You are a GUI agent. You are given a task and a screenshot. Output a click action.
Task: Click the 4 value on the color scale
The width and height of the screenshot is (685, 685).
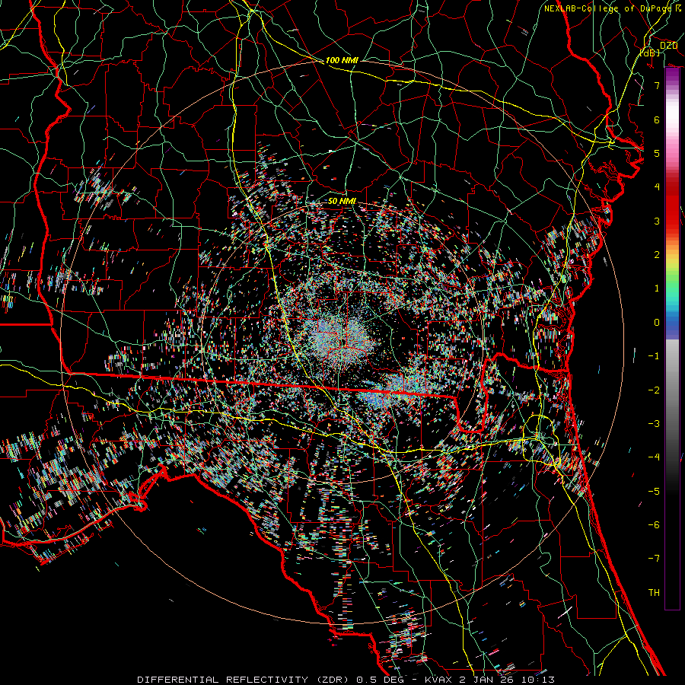[x=657, y=187]
